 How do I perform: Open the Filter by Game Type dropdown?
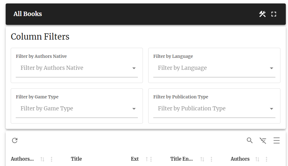click(x=77, y=108)
